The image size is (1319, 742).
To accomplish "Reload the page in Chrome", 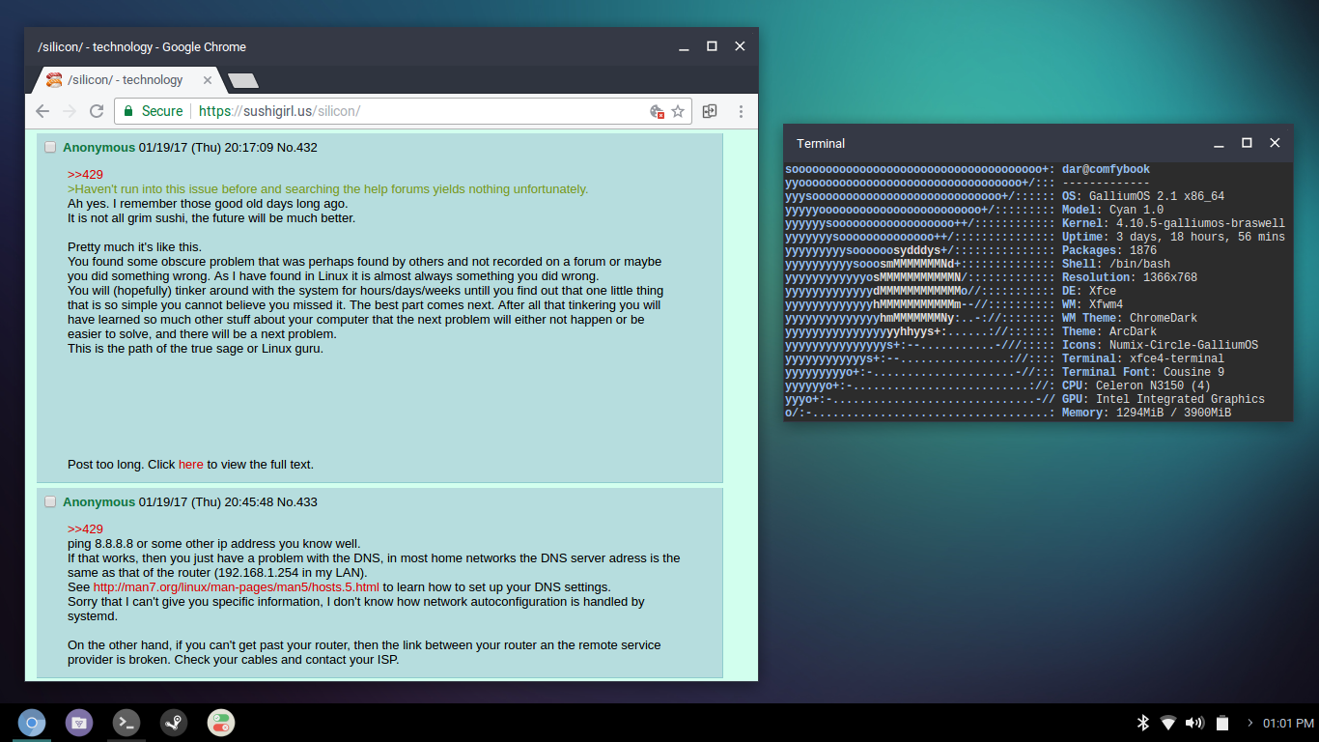I will (97, 111).
